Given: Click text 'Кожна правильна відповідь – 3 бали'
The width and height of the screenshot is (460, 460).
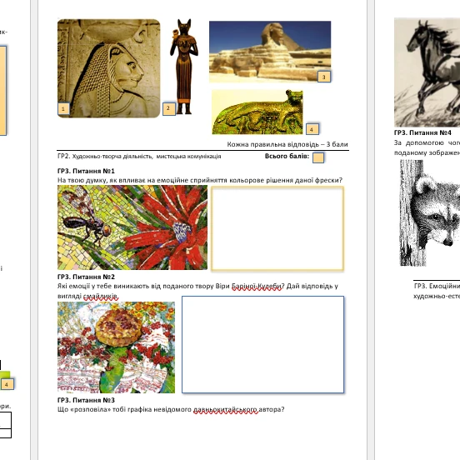Looking at the screenshot, I should [x=287, y=144].
